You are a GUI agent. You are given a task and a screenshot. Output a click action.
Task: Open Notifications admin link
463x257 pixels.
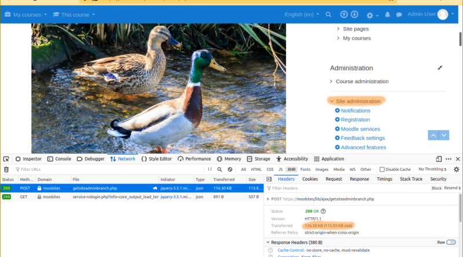[355, 110]
